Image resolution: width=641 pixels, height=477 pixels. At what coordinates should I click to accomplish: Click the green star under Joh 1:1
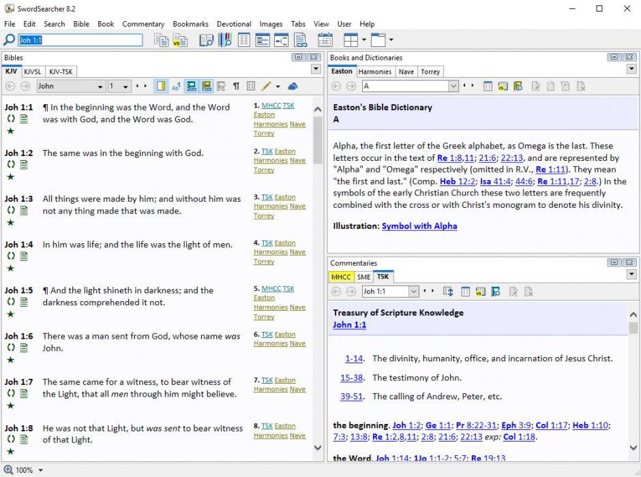click(11, 131)
